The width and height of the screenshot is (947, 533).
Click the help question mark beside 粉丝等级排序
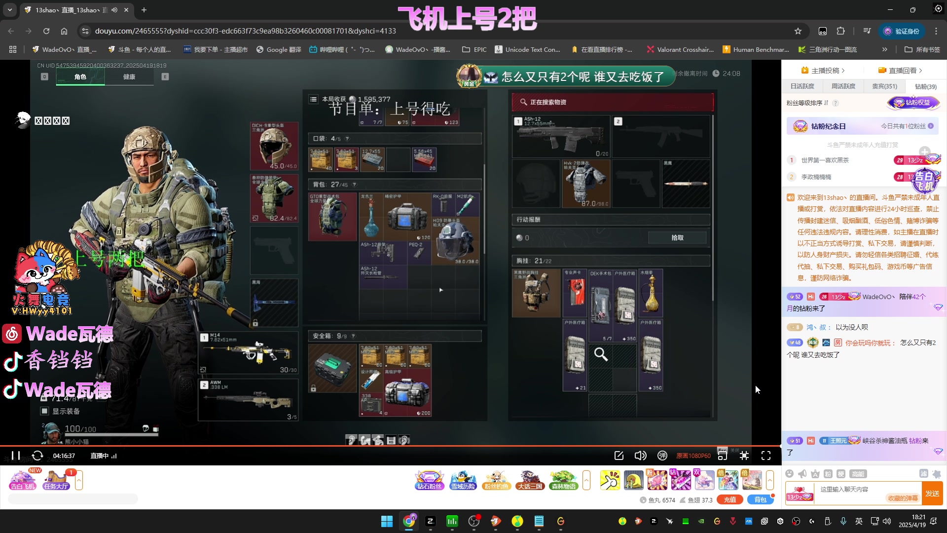[836, 103]
